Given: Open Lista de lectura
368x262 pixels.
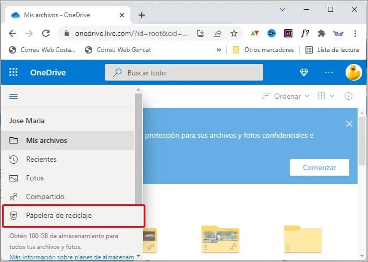Looking at the screenshot, I should tap(332, 50).
